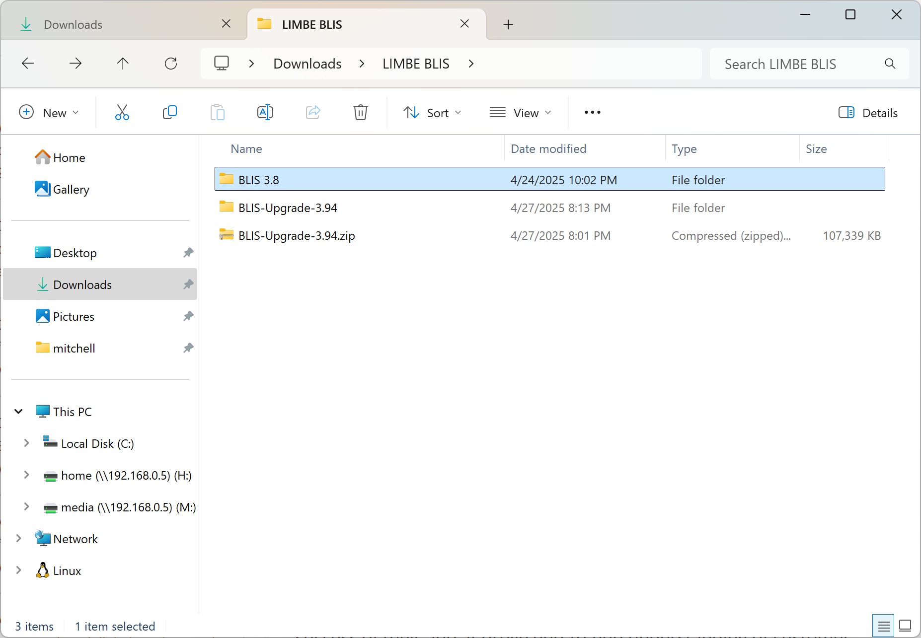Click the Share icon
The height and width of the screenshot is (638, 921).
click(x=313, y=112)
